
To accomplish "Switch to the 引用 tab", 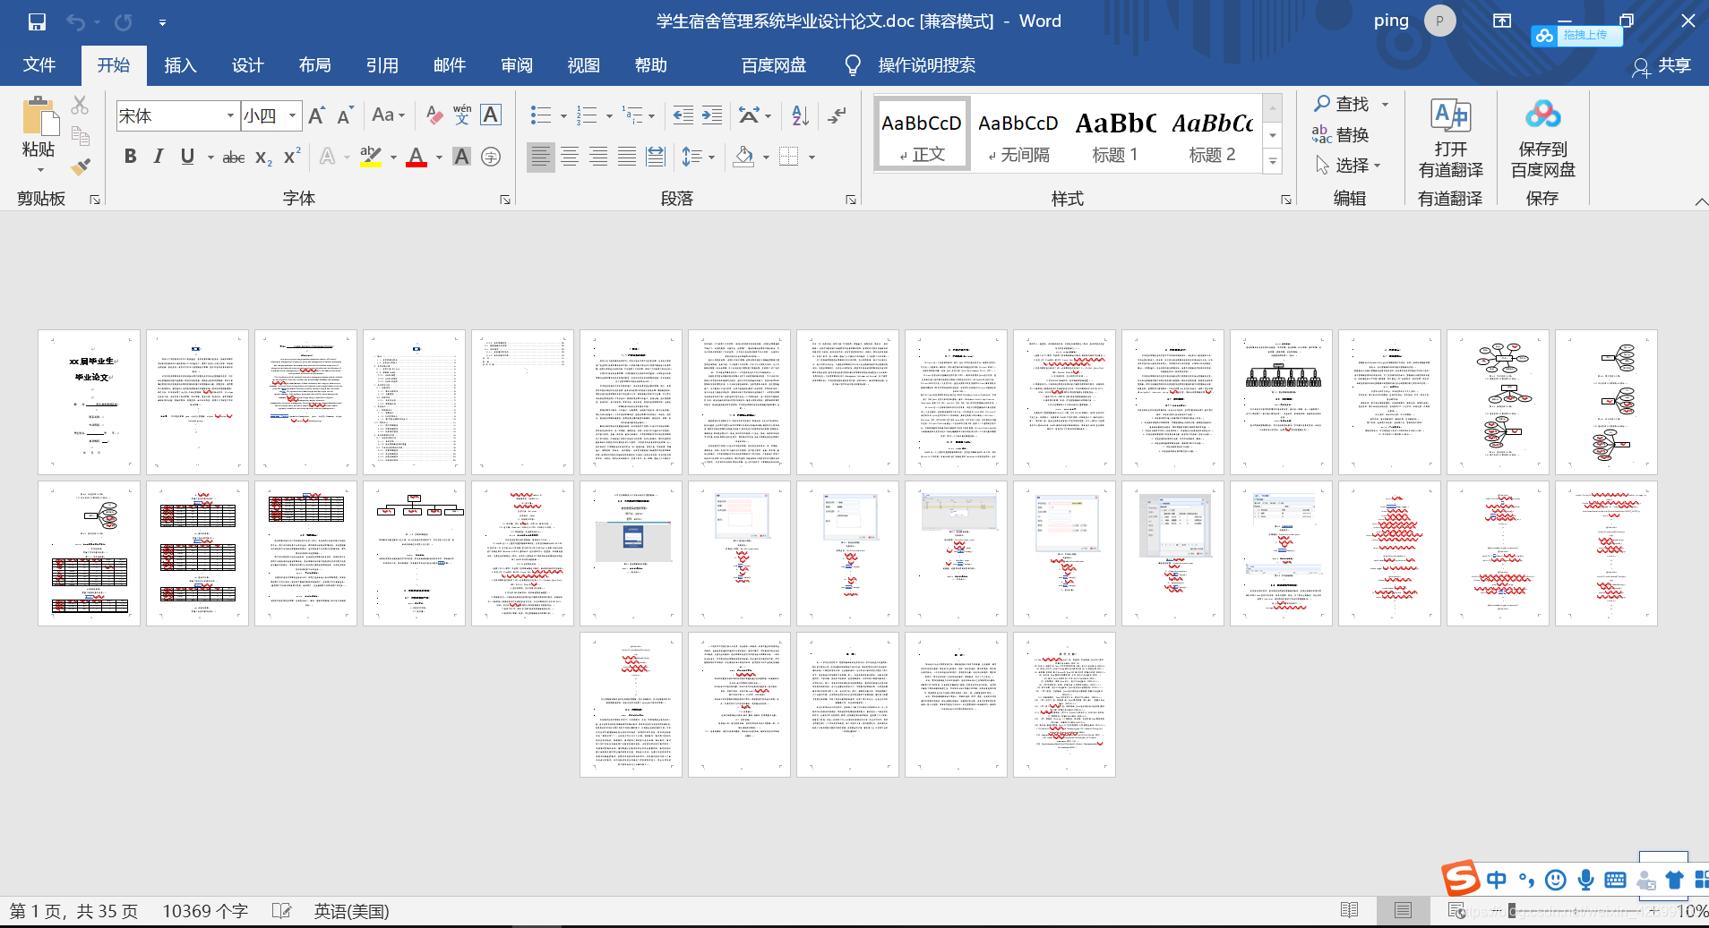I will (382, 65).
